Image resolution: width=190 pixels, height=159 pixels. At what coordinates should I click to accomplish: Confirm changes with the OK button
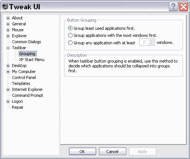click(x=82, y=152)
